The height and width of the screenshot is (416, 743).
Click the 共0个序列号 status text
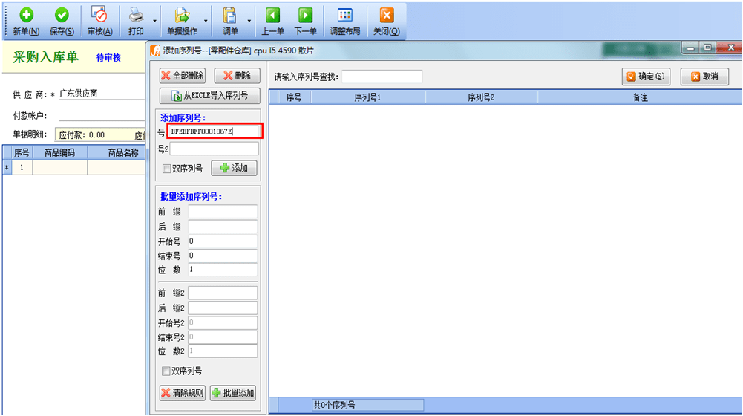pos(334,405)
